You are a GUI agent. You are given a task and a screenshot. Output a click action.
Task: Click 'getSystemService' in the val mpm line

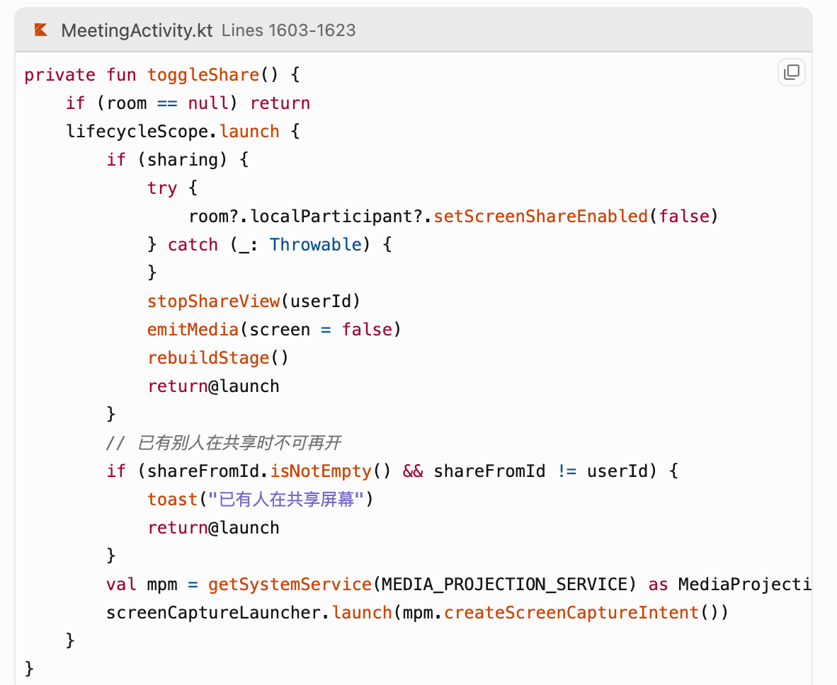pos(290,584)
